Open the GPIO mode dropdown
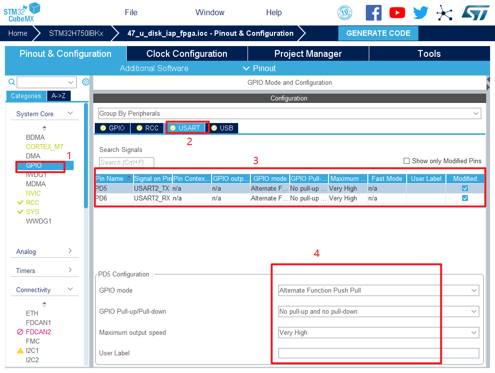The image size is (495, 373). [x=378, y=291]
